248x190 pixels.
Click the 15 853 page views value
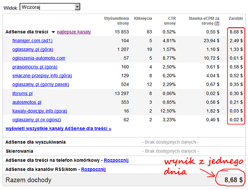[122, 32]
